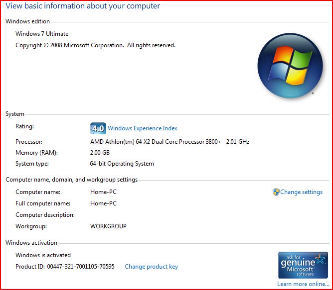Click the Home-PC value beside Computer name
This screenshot has height=290, width=333.
[x=103, y=192]
